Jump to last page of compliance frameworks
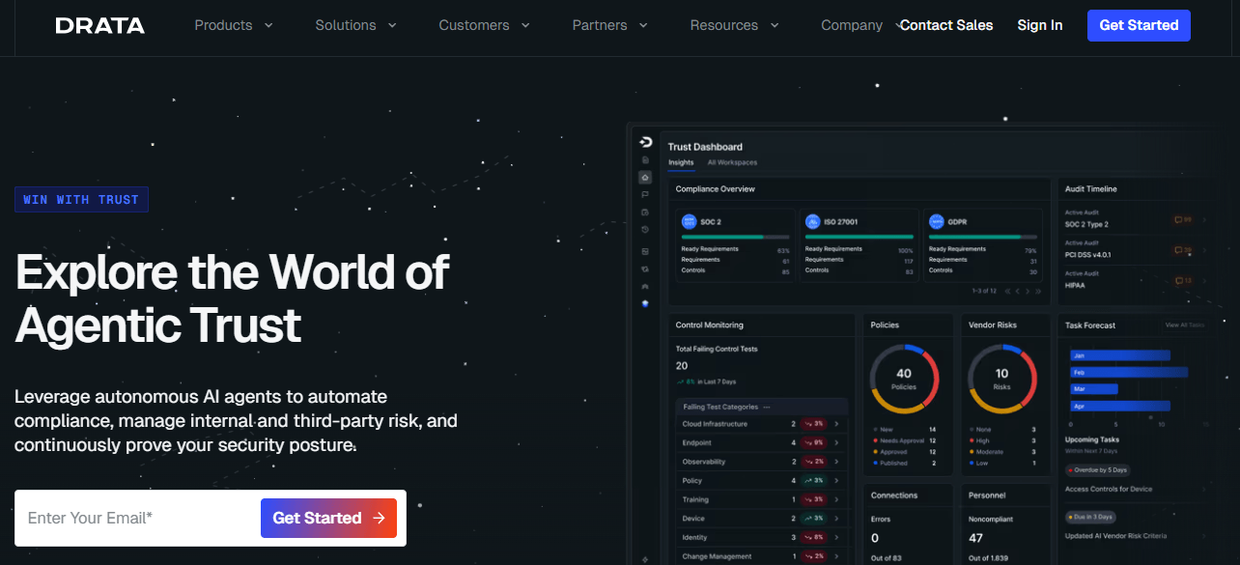The width and height of the screenshot is (1240, 565). tap(1039, 291)
